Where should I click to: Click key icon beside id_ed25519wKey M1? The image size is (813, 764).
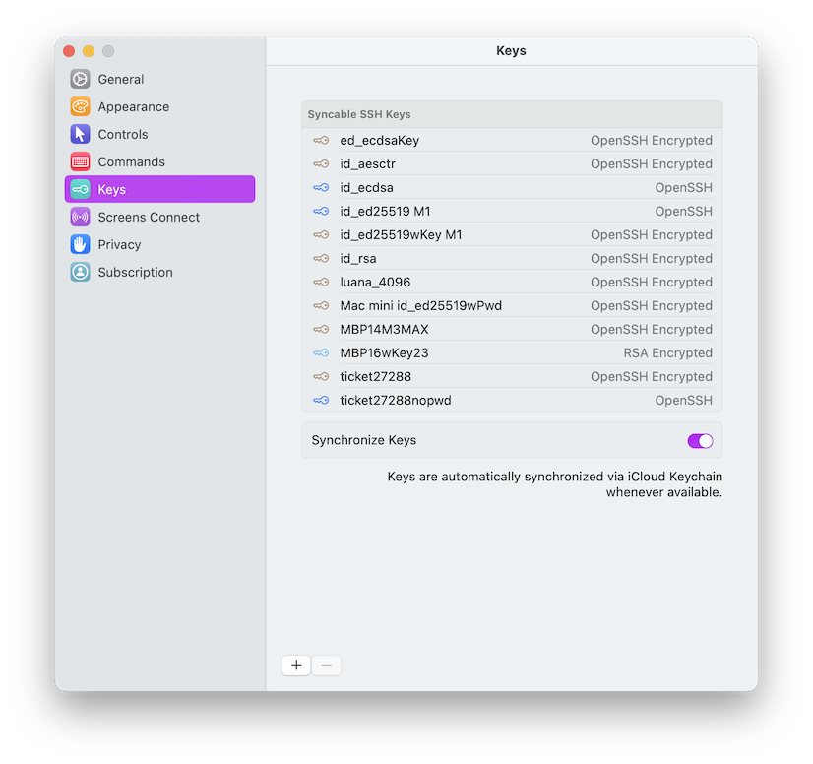coord(321,235)
